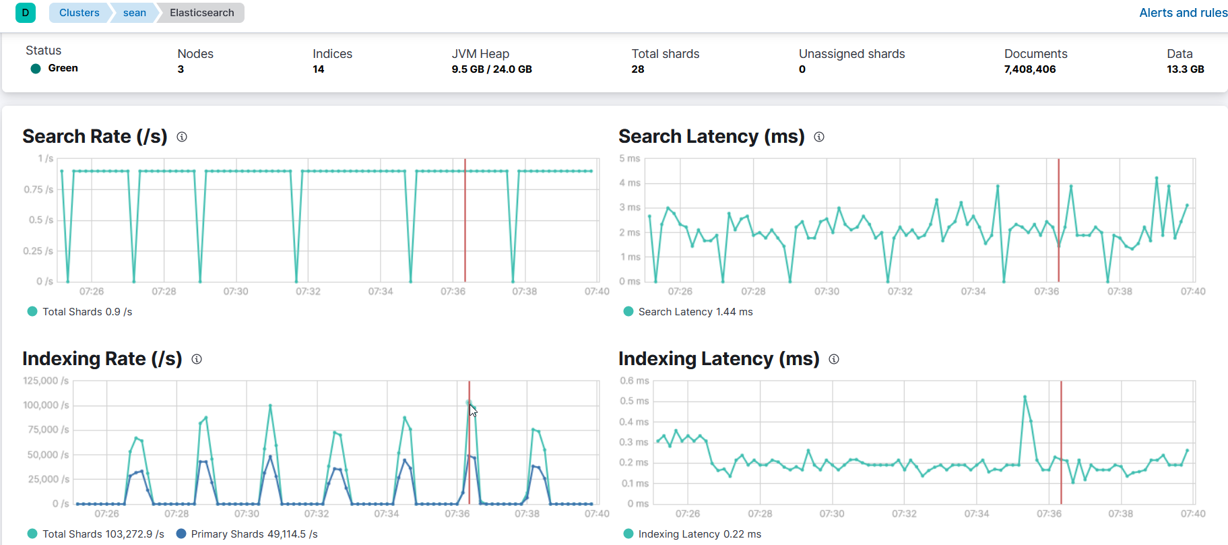
Task: Click the JVM Heap value 9.5 GB / 24.0 GB
Action: point(492,69)
